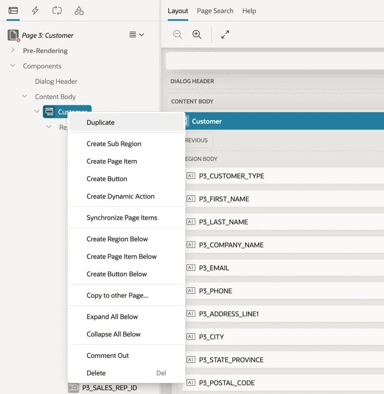The image size is (384, 394).
Task: Choose Create Page Item
Action: [x=127, y=161]
